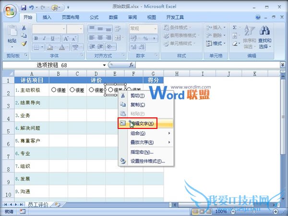Undo the last action in the quick access toolbar
This screenshot has width=288, height=216.
(x=31, y=8)
